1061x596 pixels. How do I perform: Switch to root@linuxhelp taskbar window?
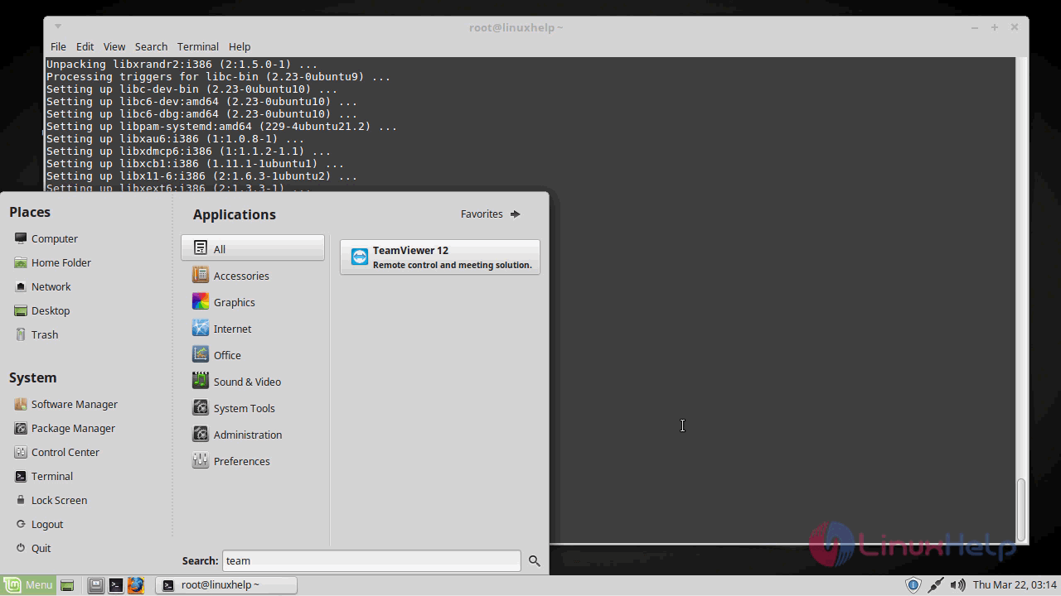227,584
